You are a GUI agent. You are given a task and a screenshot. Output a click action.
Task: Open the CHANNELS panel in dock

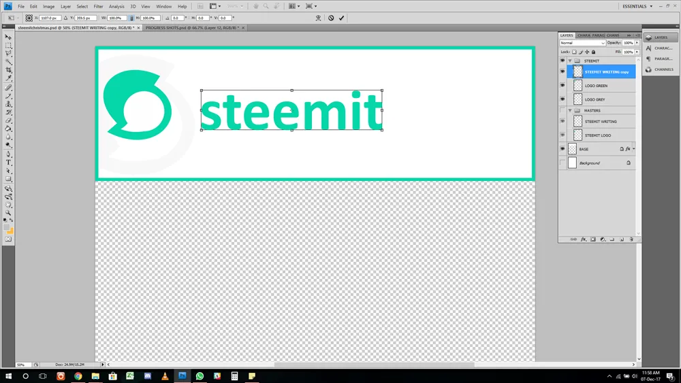[x=660, y=69]
